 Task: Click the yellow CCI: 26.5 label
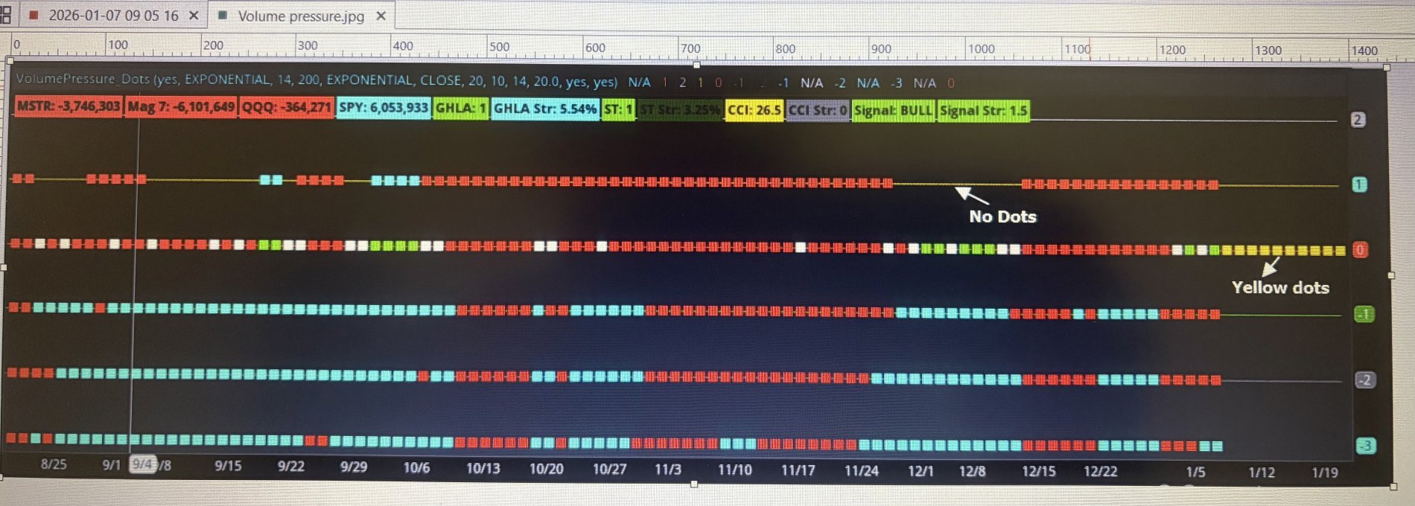[x=754, y=110]
